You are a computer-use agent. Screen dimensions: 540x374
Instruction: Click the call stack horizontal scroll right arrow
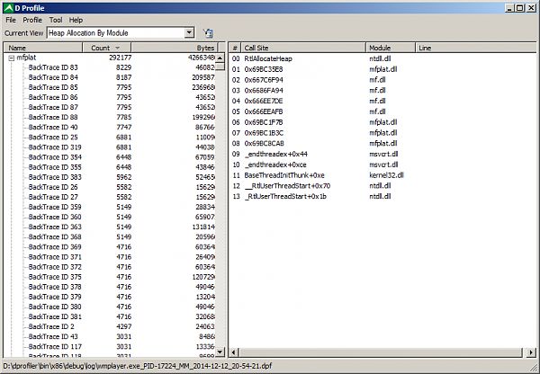click(531, 352)
